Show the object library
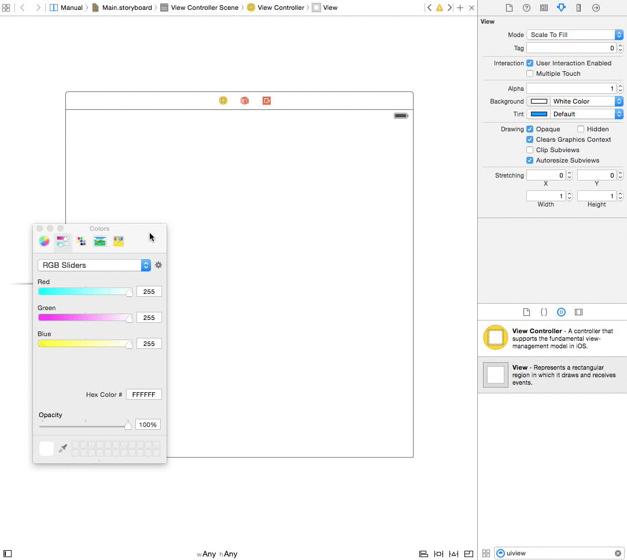 point(562,312)
